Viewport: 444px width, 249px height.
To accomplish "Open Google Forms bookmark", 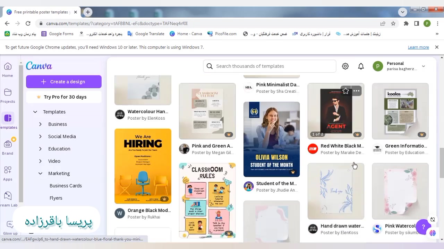I will point(58,34).
